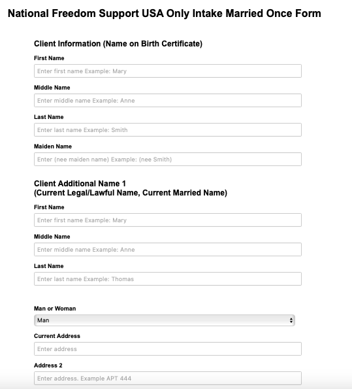The image size is (352, 389).
Task: Focus First Name field under Client Additional Name 1
Action: click(x=168, y=220)
